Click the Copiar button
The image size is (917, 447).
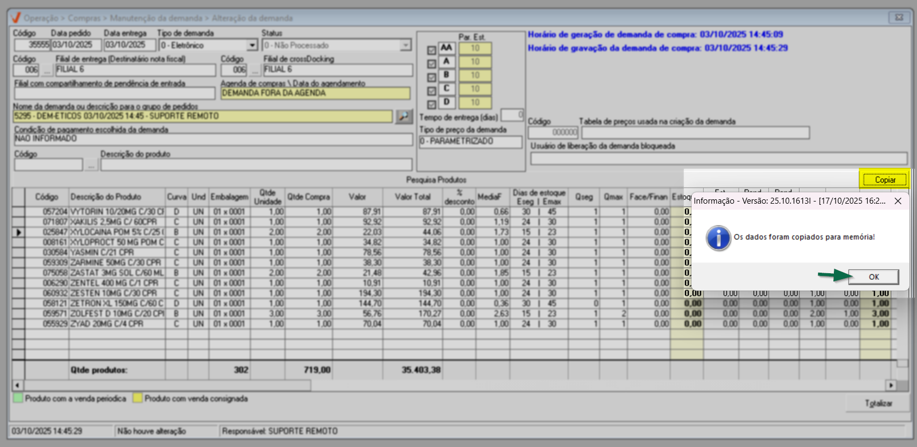884,180
